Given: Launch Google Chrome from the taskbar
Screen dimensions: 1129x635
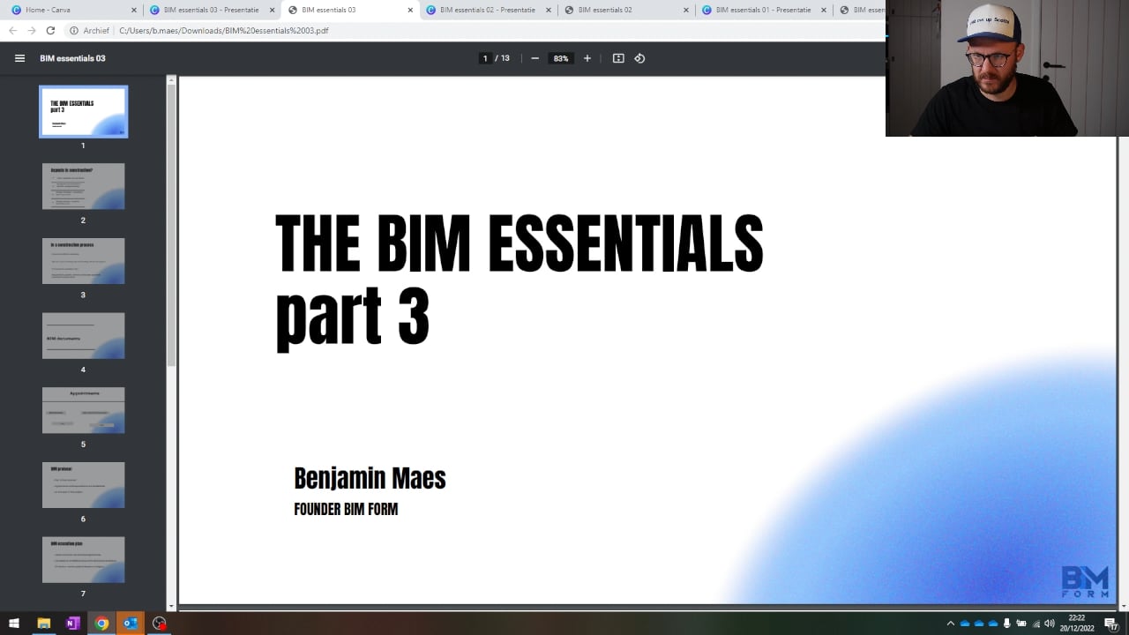Looking at the screenshot, I should point(102,623).
